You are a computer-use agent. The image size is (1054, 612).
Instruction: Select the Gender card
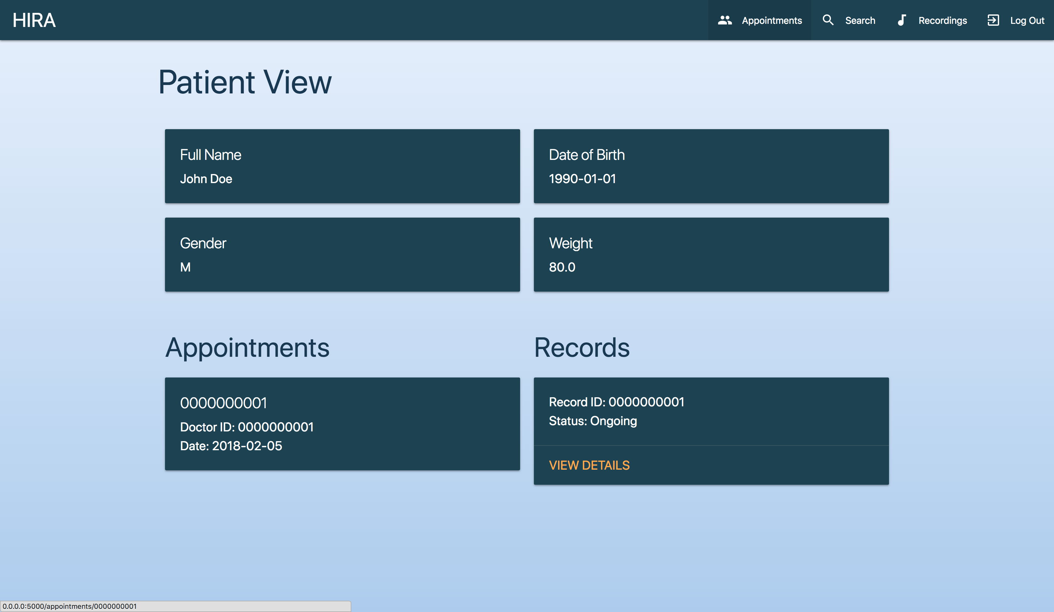342,254
